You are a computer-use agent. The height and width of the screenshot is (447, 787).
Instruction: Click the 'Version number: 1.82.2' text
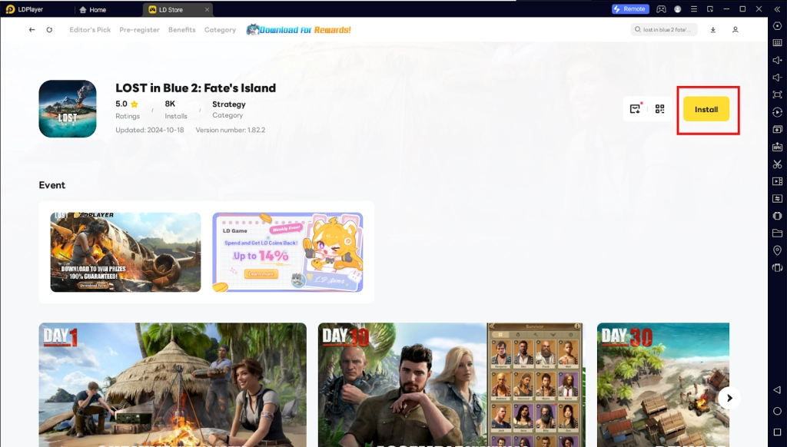pos(231,130)
